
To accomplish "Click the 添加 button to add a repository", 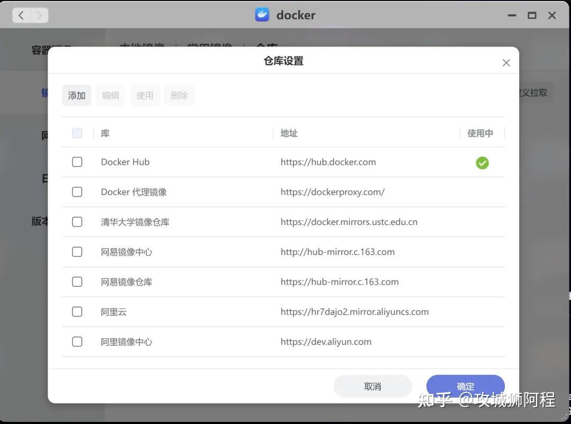I will click(x=76, y=95).
